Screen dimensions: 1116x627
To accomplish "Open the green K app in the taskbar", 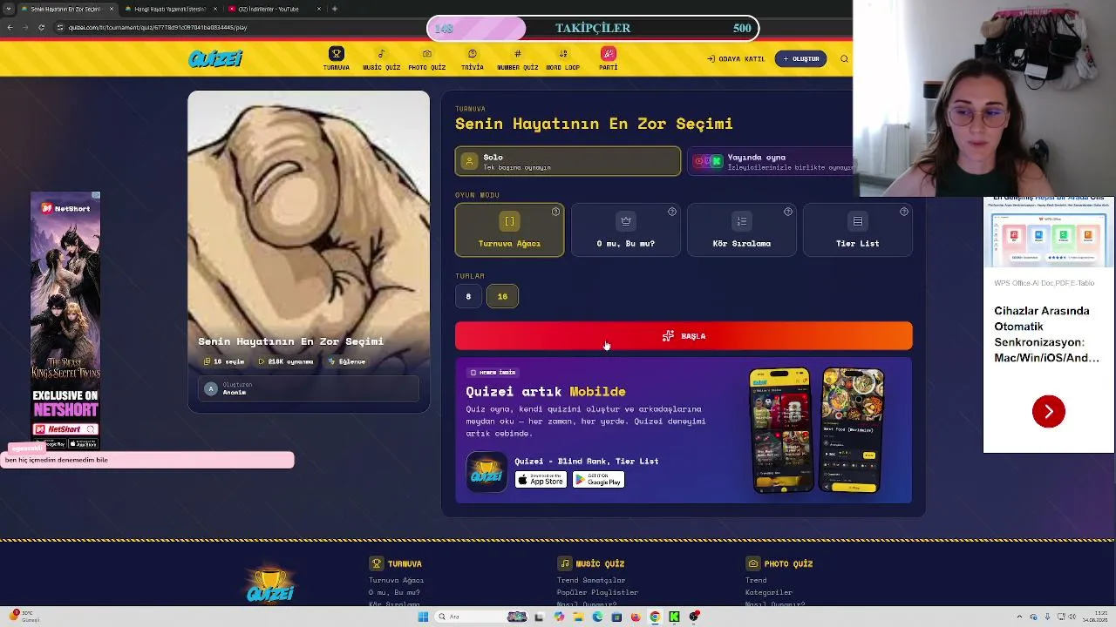I will (x=674, y=617).
